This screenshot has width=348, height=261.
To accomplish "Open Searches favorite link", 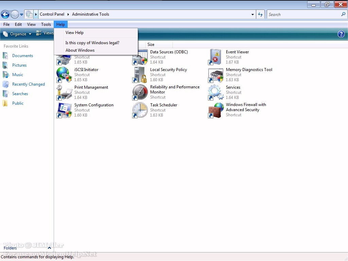I will (x=20, y=94).
